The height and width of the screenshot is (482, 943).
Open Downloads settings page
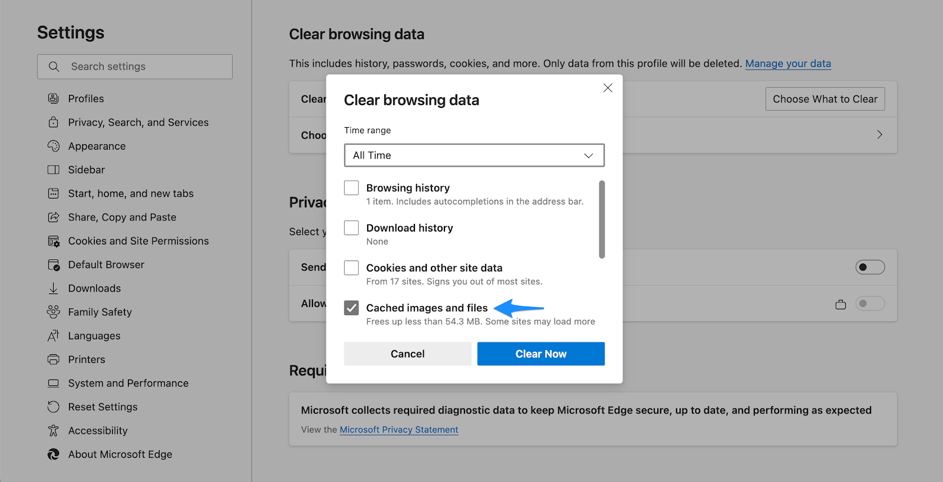point(94,288)
